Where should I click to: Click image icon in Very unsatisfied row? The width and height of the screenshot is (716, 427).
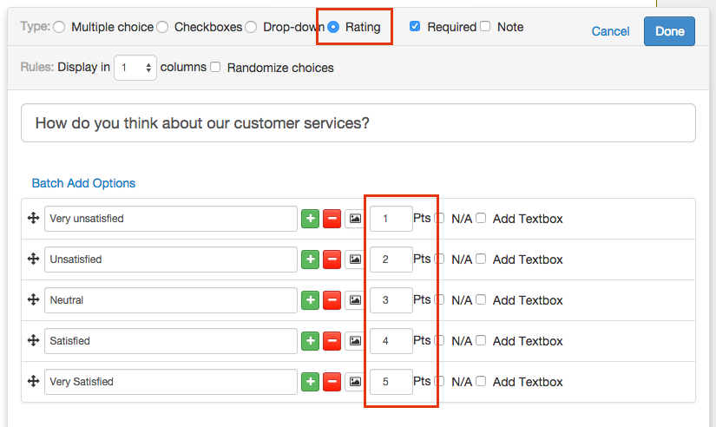tap(354, 219)
